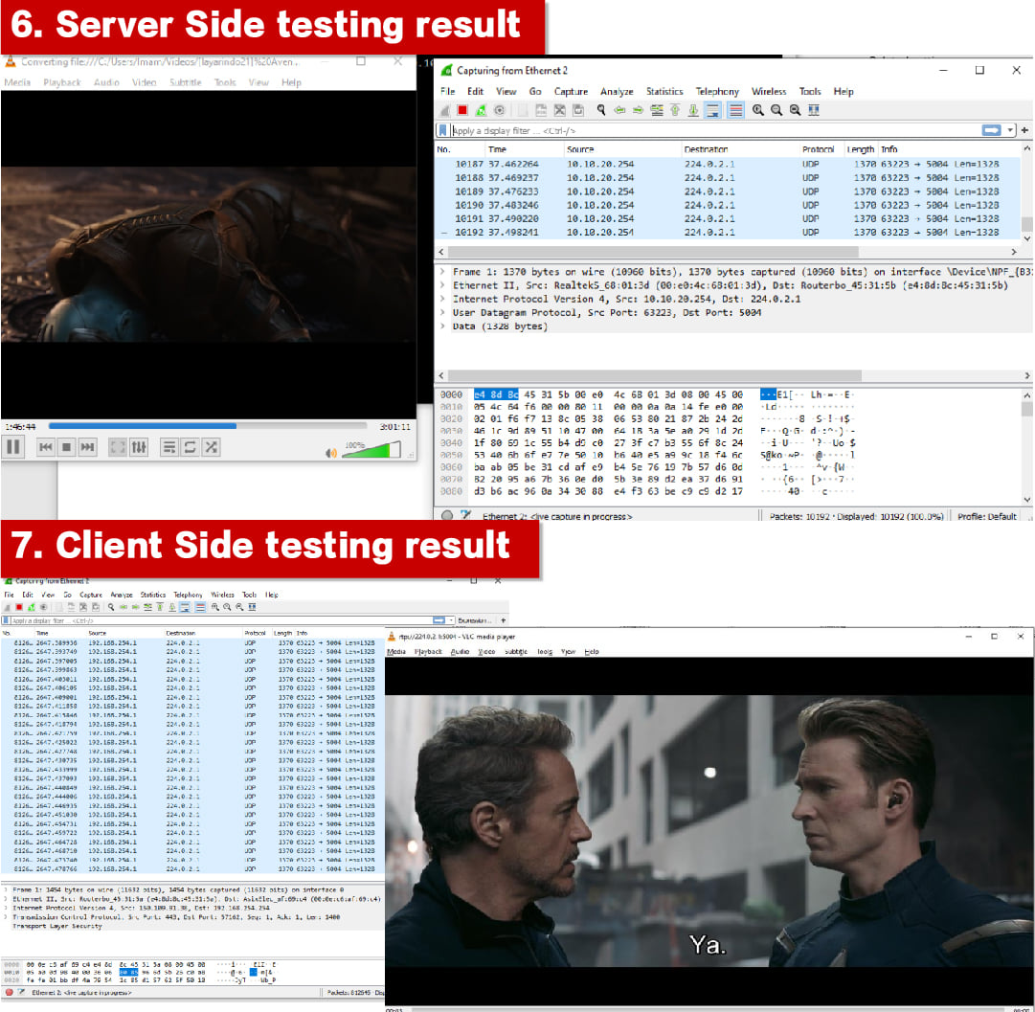Close capture file icon in server-side Wireshark
Screen dimensions: 1035x1012
560,110
